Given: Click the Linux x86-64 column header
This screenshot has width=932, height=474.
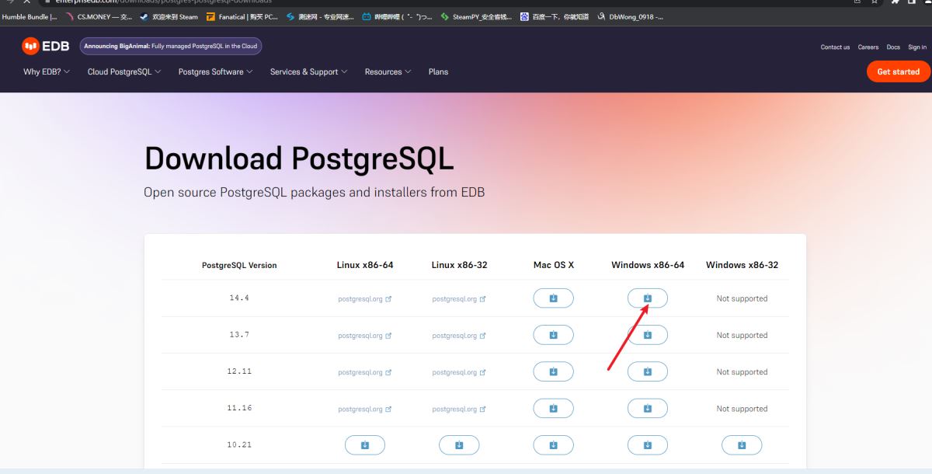Looking at the screenshot, I should (x=365, y=265).
